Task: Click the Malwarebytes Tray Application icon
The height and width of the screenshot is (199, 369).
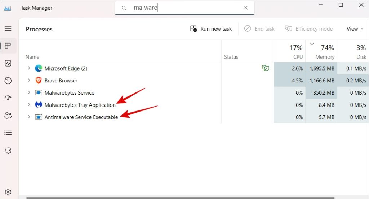Action: click(x=38, y=105)
